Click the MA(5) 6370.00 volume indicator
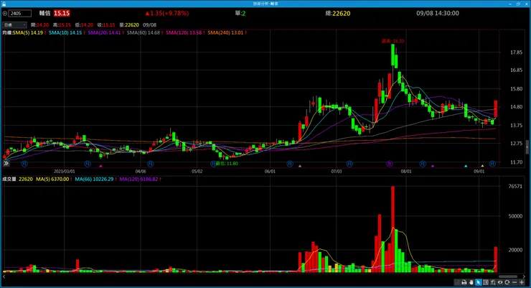531x288 pixels. (x=54, y=179)
